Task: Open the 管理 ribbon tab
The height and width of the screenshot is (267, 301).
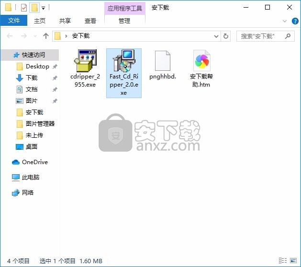Action: (124, 21)
